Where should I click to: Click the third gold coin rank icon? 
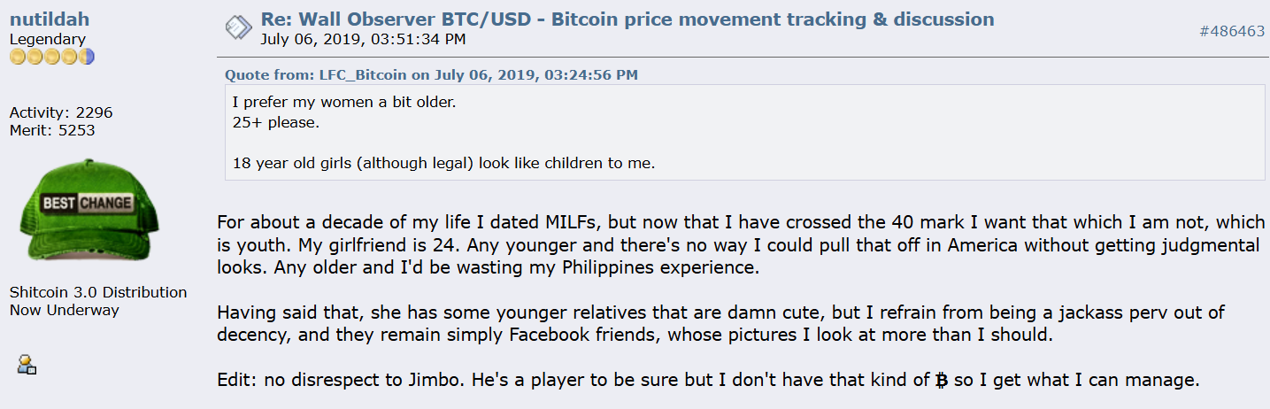[x=51, y=58]
